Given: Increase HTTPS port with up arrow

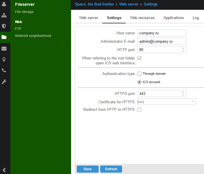Looking at the screenshot, I should pyautogui.click(x=183, y=92).
